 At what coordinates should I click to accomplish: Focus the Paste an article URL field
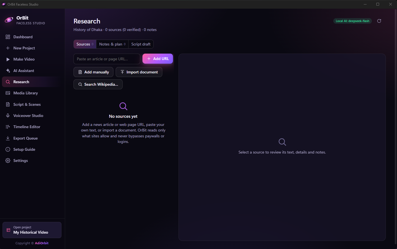click(x=107, y=59)
